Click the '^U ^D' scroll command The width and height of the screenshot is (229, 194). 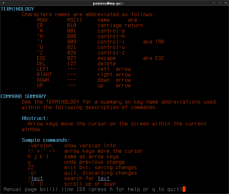point(35,184)
